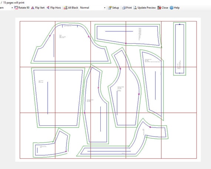This screenshot has width=211, height=169.
Task: Select the tall narrow rectangular strip piece
Action: (180, 49)
